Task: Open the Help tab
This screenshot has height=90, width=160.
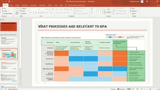Action: coord(61,5)
